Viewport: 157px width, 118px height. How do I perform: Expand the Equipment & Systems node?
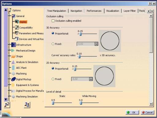click(x=9, y=85)
